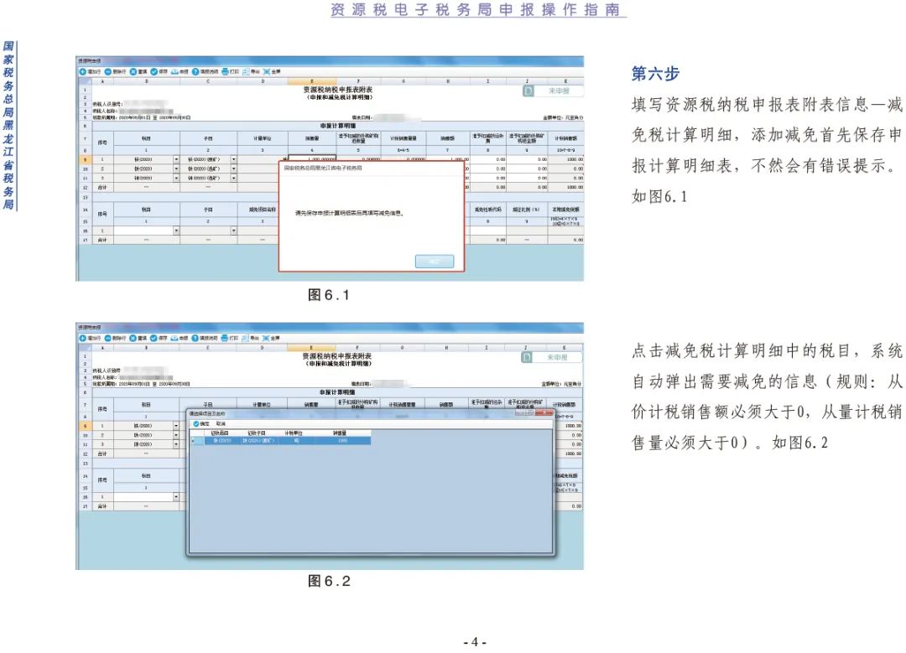
Task: Click 重填 reset icon in figure 6.1
Action: pos(133,71)
